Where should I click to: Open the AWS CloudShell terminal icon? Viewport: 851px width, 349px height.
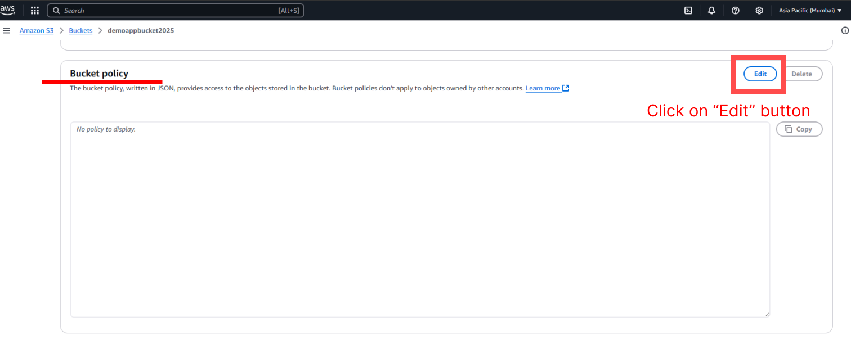click(688, 10)
